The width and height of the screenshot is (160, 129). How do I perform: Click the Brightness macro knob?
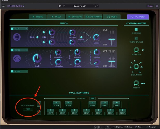tap(114, 127)
